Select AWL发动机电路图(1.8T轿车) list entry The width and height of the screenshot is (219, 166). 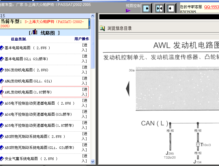click(x=28, y=92)
